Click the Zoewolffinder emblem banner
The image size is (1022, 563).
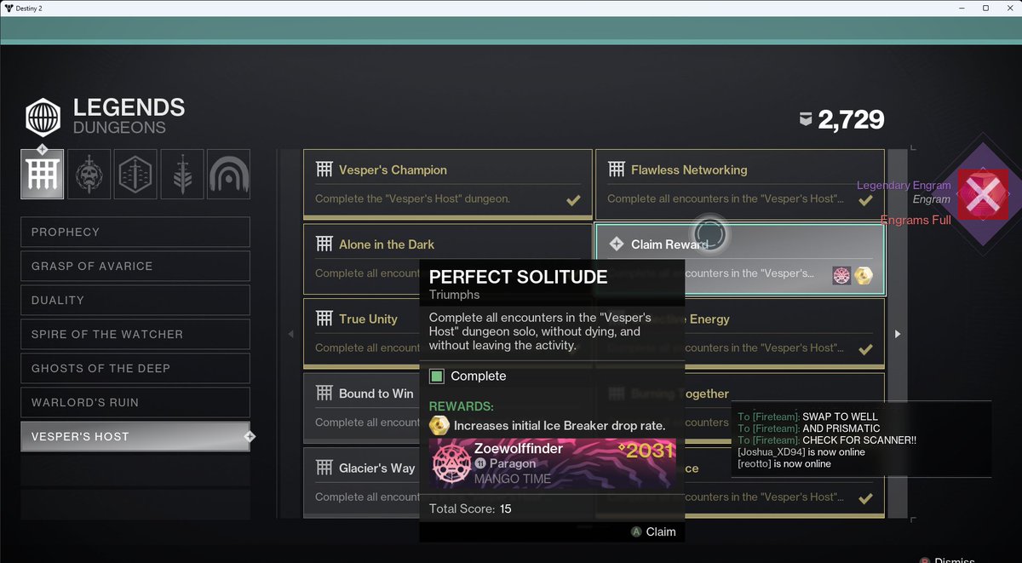pos(553,463)
